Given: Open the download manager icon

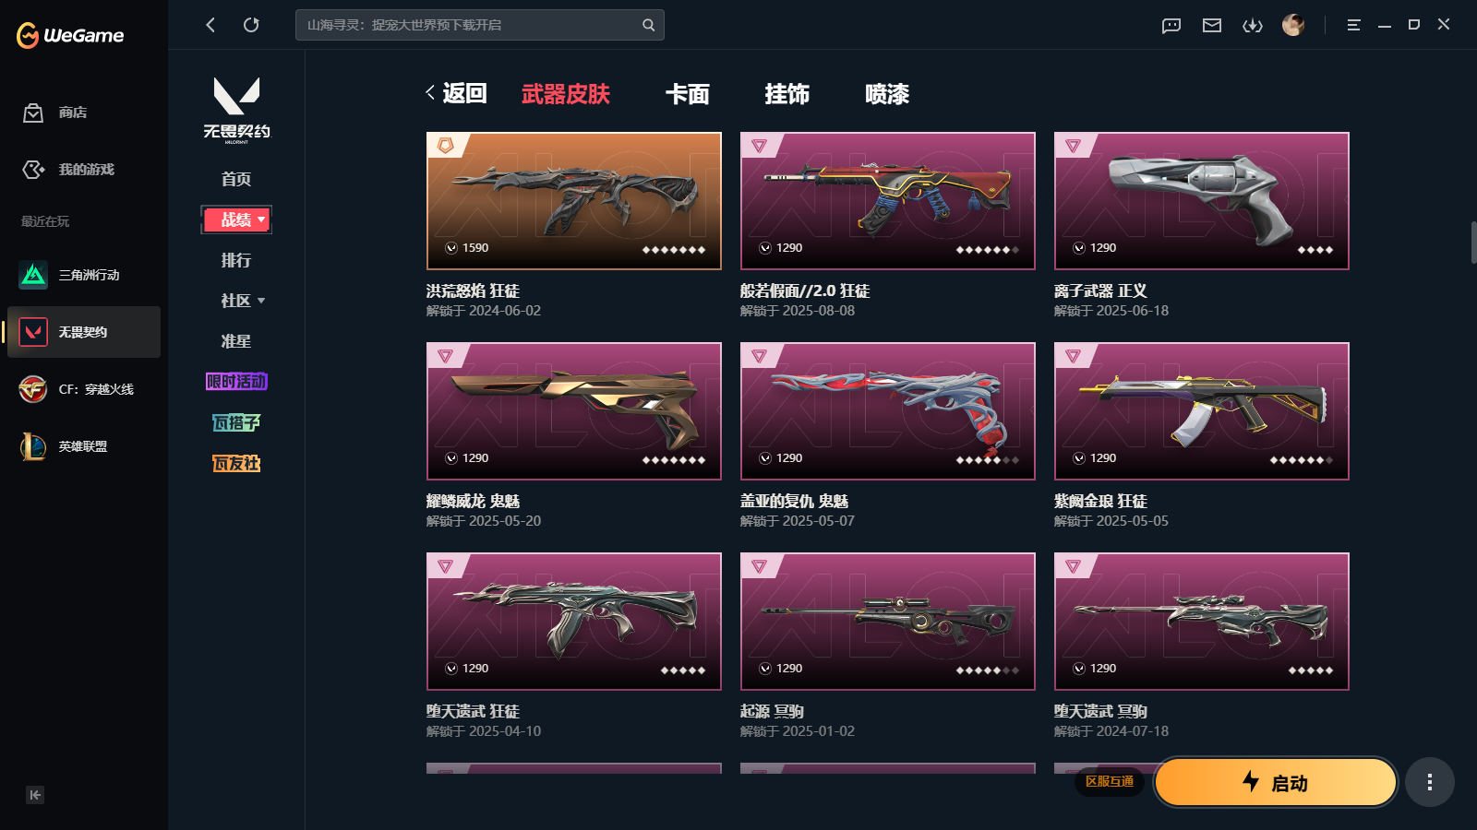Looking at the screenshot, I should click(x=1253, y=25).
